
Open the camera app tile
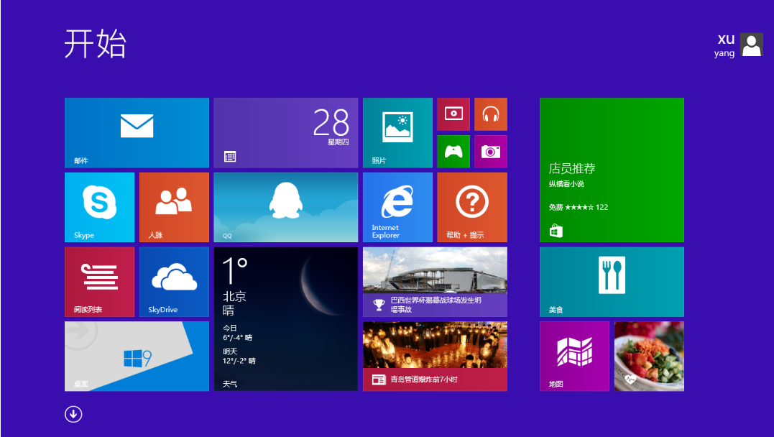tap(491, 151)
